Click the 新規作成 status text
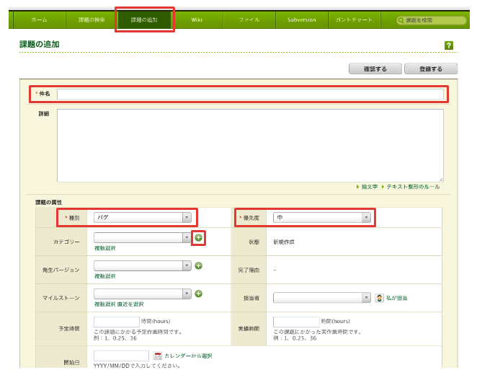Viewport: 477px width, 383px height. 284,242
